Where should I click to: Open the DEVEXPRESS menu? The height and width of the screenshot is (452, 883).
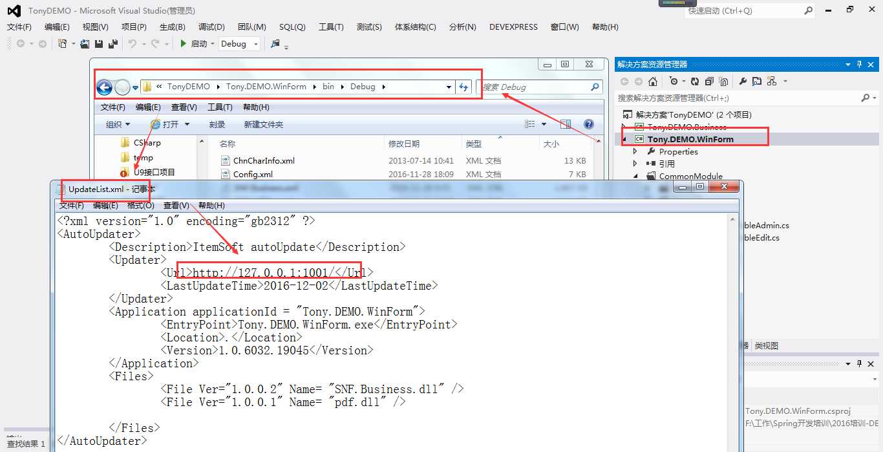coord(513,27)
